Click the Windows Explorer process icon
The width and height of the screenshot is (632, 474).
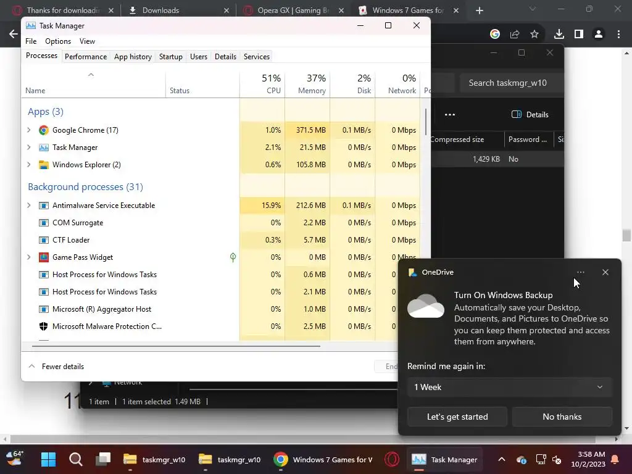click(44, 165)
